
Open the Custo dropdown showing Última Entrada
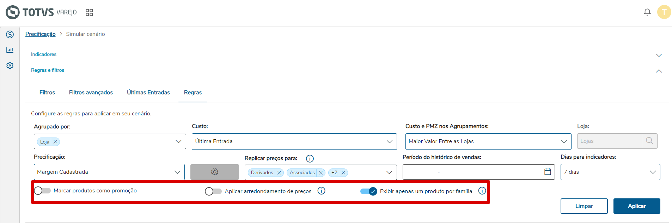[x=294, y=141]
